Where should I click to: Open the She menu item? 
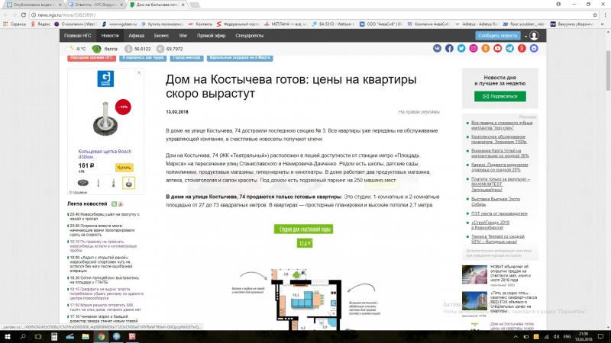(x=183, y=35)
